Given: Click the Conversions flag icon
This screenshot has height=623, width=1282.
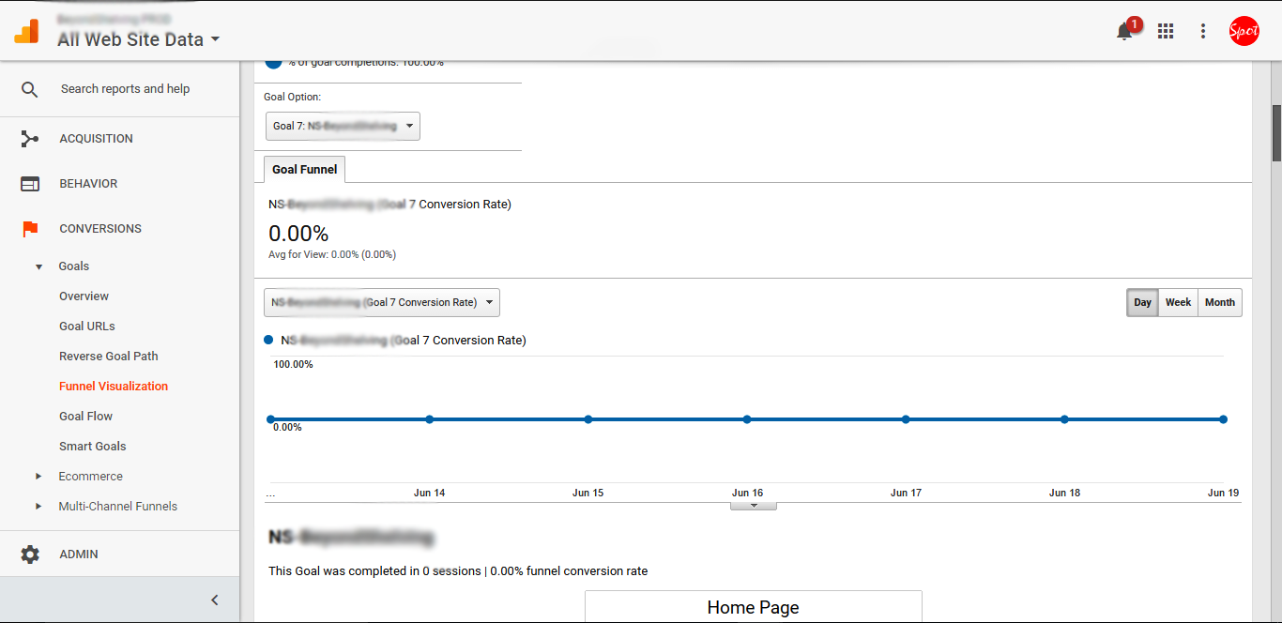Looking at the screenshot, I should (30, 229).
